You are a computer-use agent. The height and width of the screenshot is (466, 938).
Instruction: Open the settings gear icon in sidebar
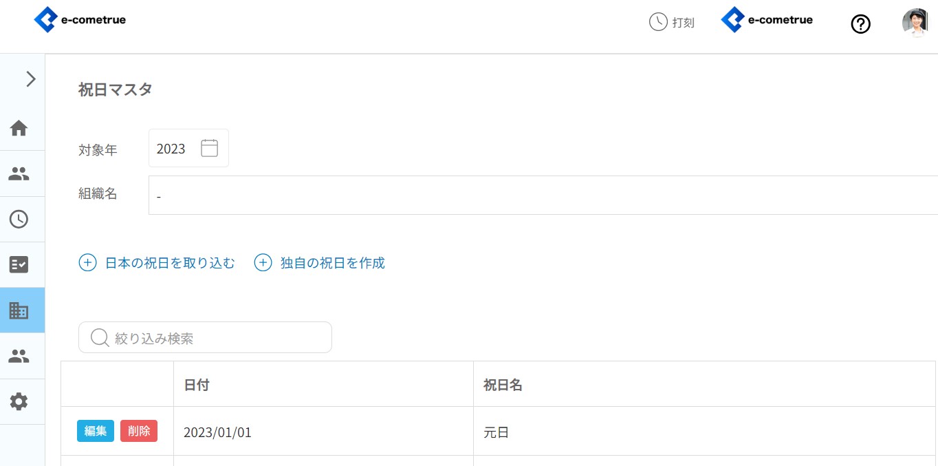coord(19,402)
